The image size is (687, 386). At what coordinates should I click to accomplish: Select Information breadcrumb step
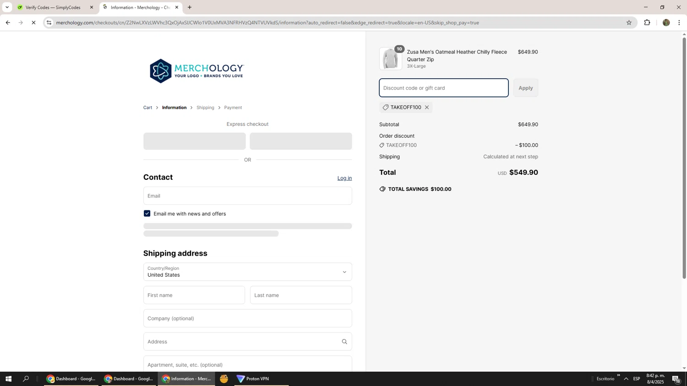pos(174,107)
